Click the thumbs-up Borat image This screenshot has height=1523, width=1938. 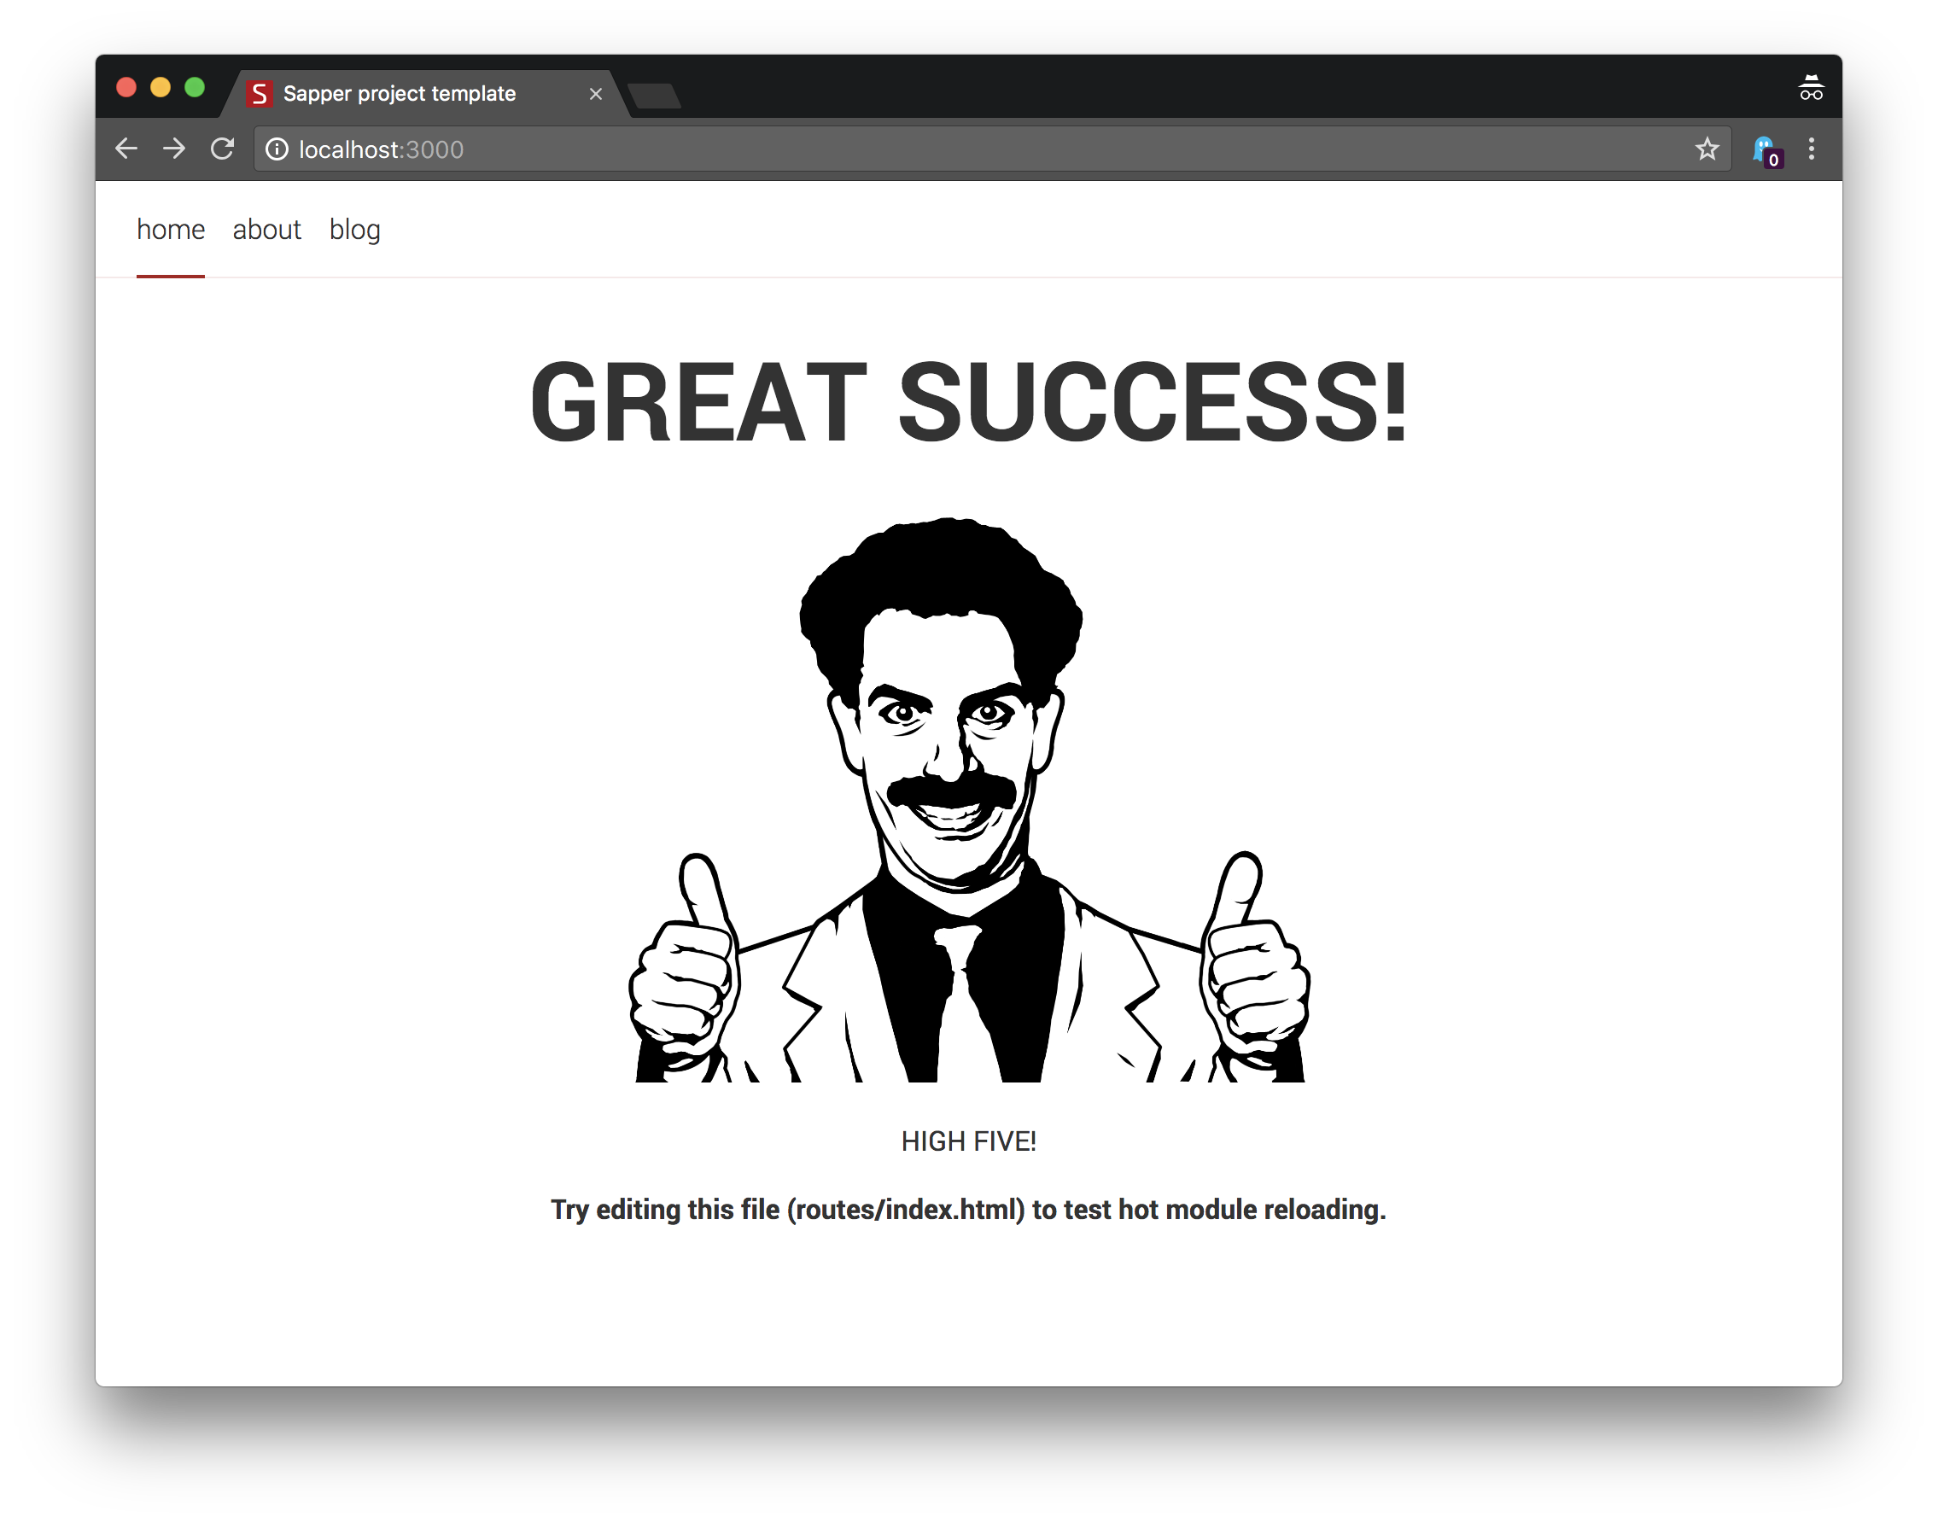(968, 799)
